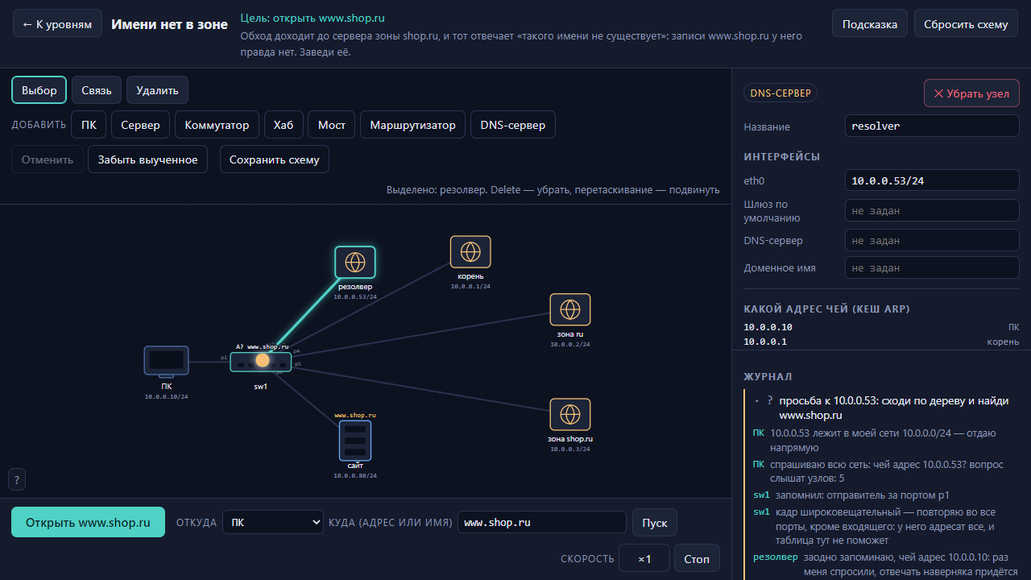
Task: Select the корень DNS node icon
Action: click(470, 252)
